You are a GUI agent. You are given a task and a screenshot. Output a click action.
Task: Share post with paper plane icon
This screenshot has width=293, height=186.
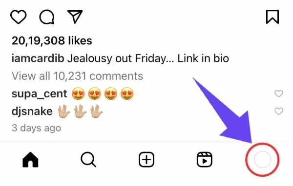(x=75, y=17)
